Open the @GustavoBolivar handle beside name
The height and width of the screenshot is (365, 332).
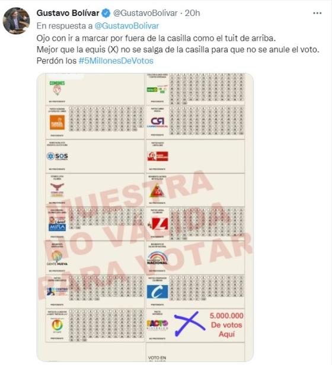(145, 13)
